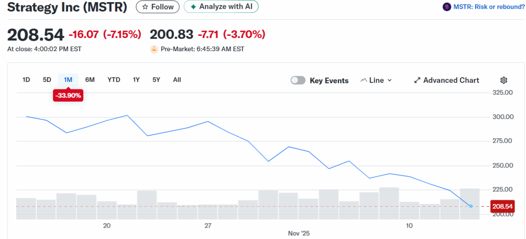The width and height of the screenshot is (526, 239).
Task: Click the 208.54 current price marker
Action: (502, 206)
